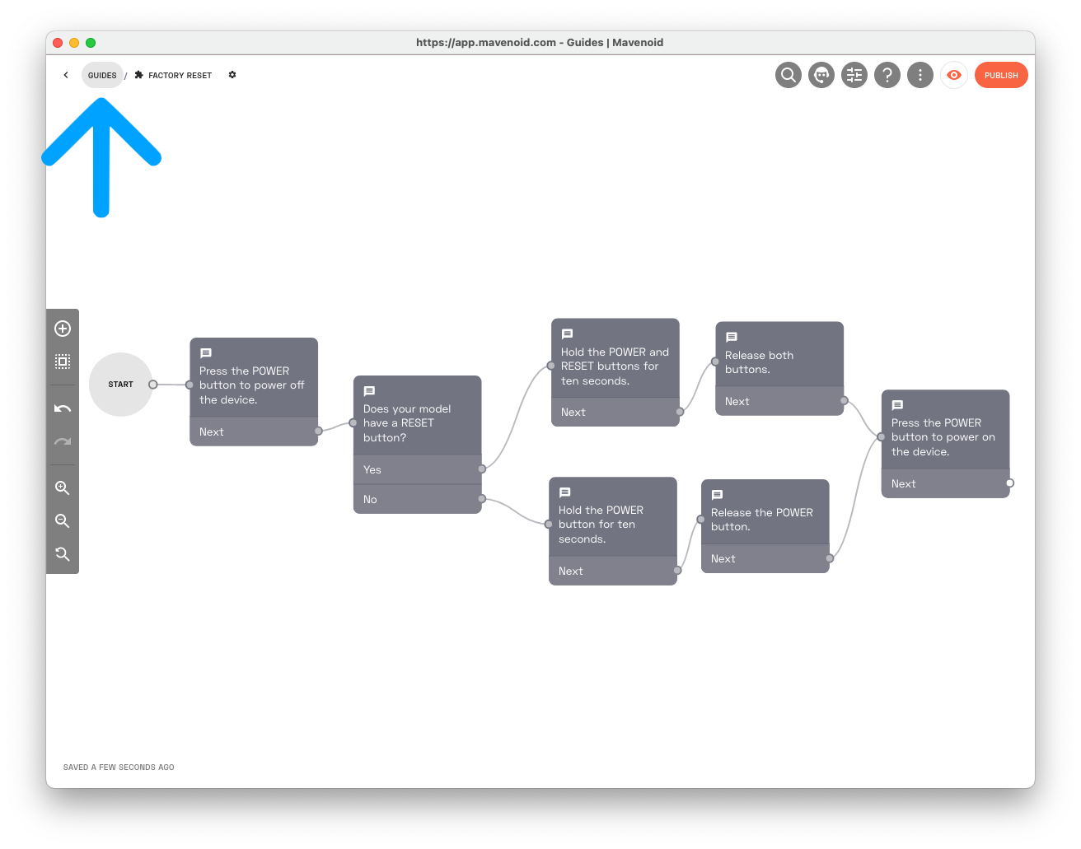Zoom in on the canvas
Image resolution: width=1081 pixels, height=849 pixels.
(63, 488)
